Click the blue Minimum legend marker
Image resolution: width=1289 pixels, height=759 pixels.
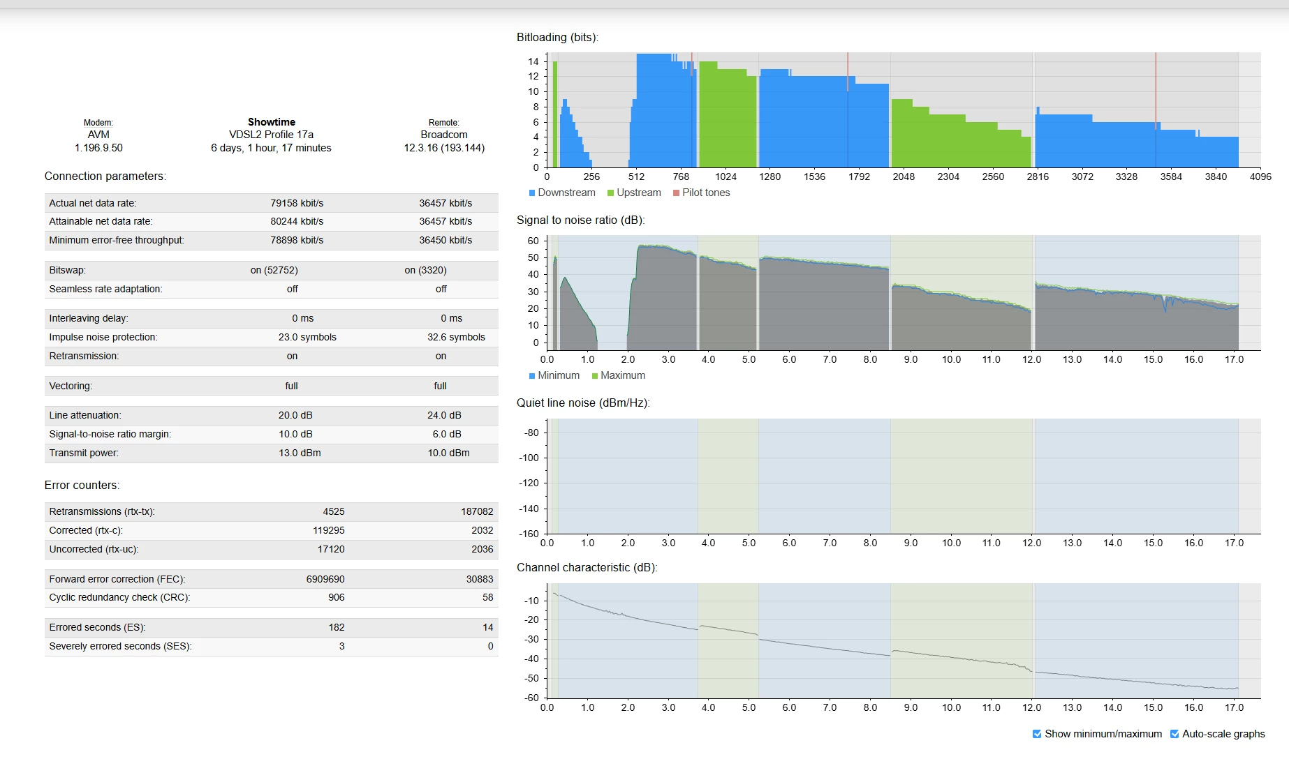[532, 376]
